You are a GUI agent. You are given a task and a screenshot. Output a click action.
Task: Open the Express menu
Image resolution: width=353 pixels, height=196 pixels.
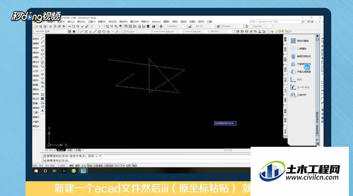156,22
